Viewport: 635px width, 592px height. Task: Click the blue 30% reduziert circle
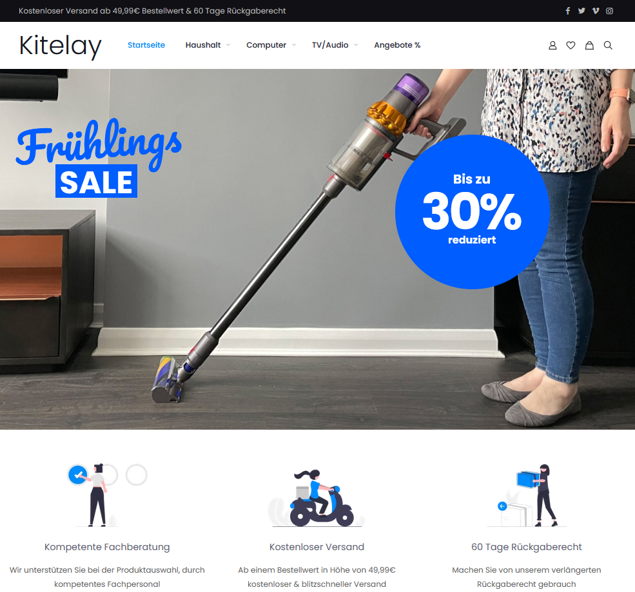pyautogui.click(x=472, y=212)
